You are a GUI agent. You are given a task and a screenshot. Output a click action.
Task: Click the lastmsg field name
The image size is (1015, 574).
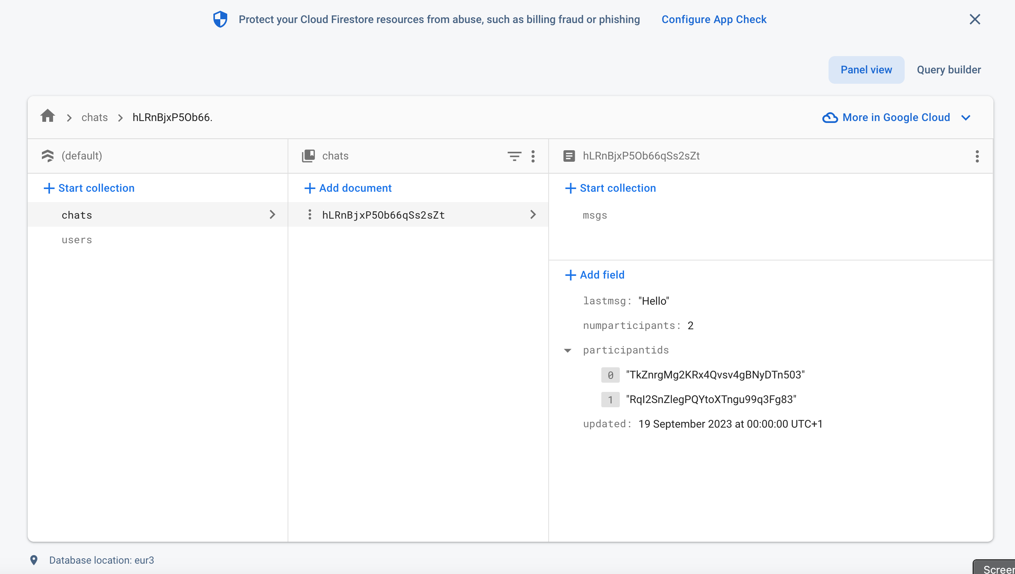coord(607,301)
